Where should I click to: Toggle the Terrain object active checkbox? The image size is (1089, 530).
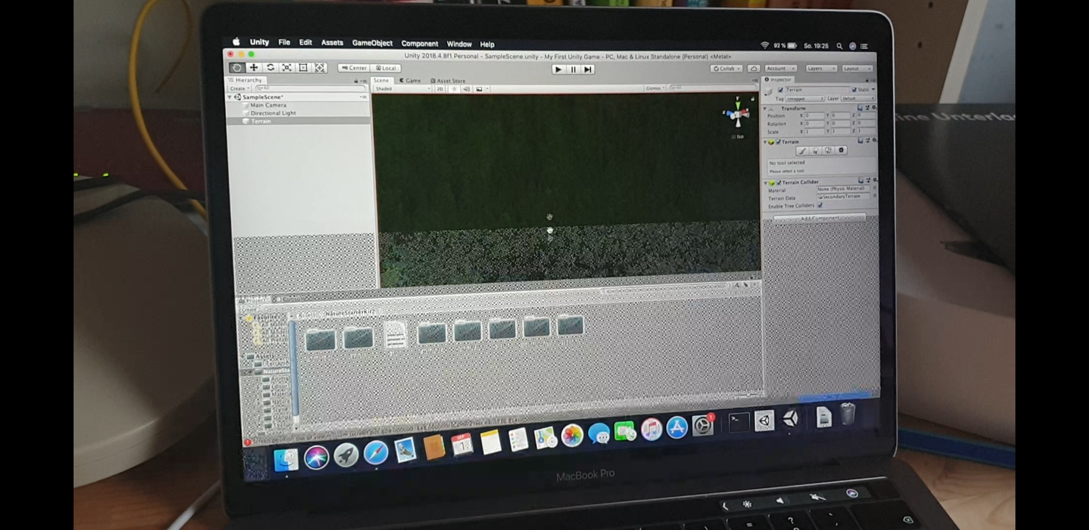[780, 90]
